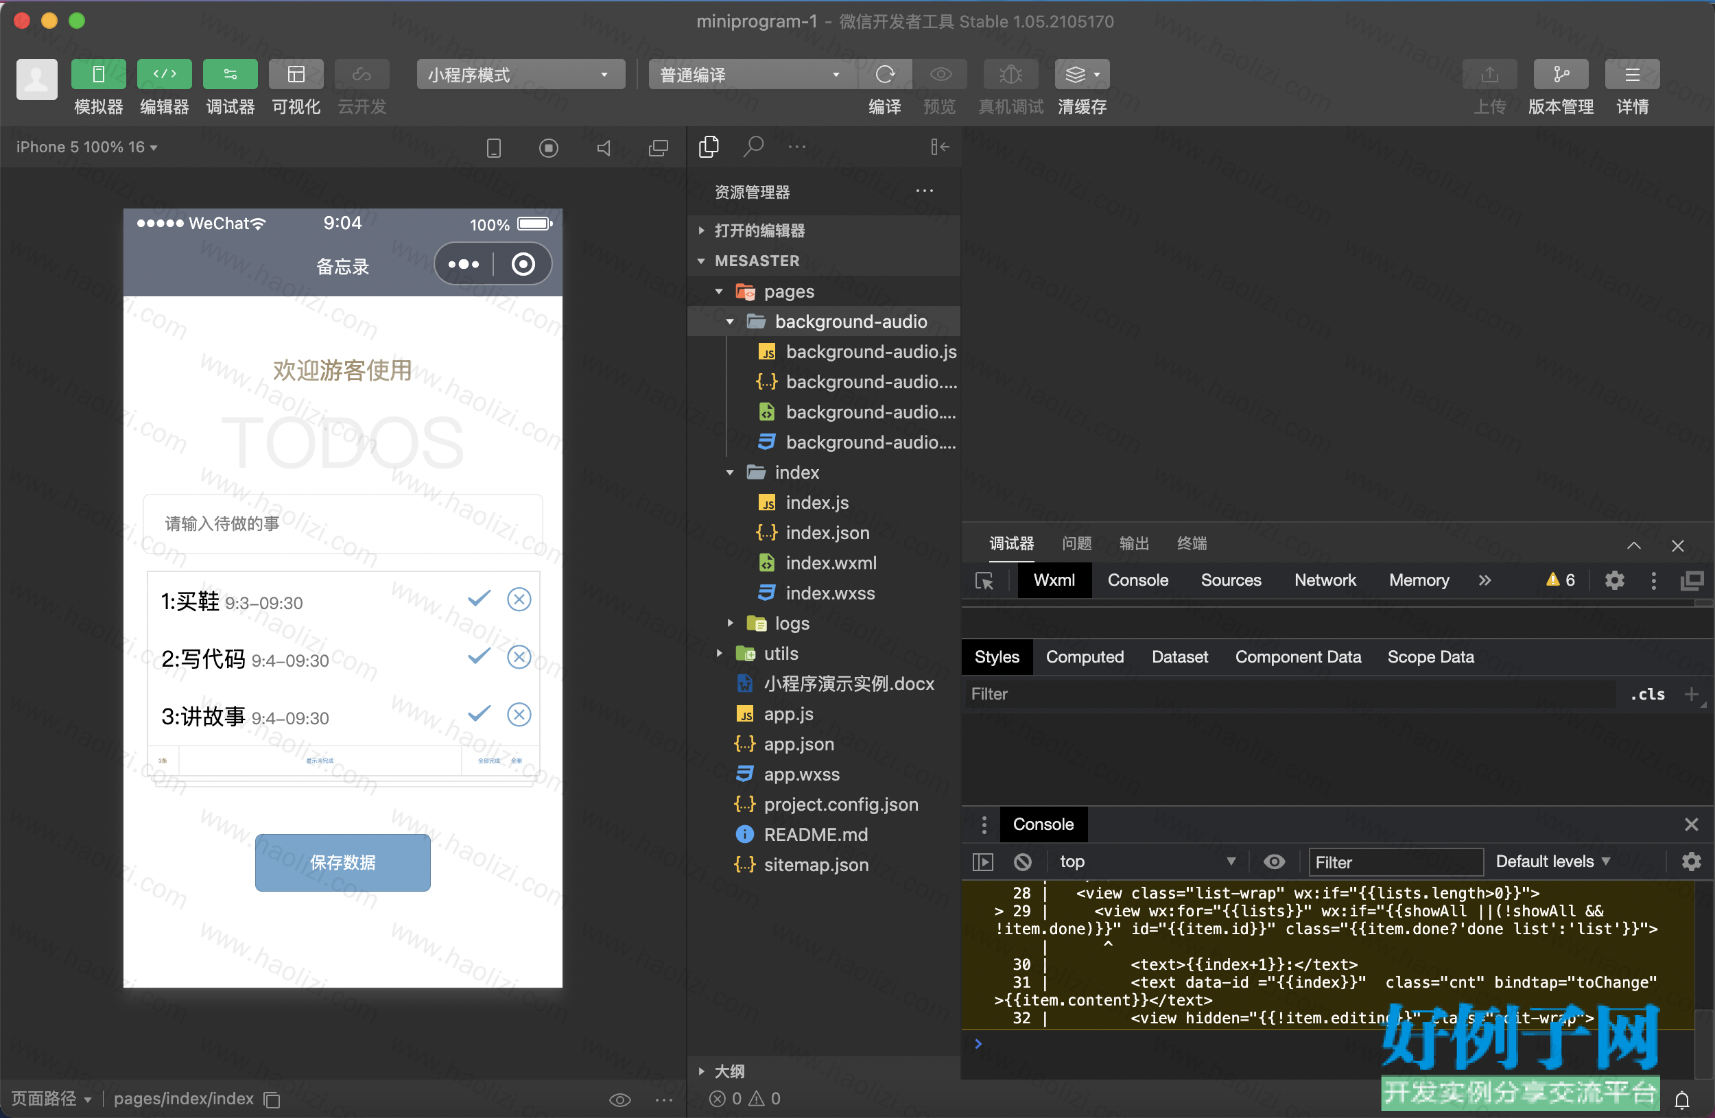The width and height of the screenshot is (1715, 1118).
Task: Open the explorer files icon
Action: [x=709, y=147]
